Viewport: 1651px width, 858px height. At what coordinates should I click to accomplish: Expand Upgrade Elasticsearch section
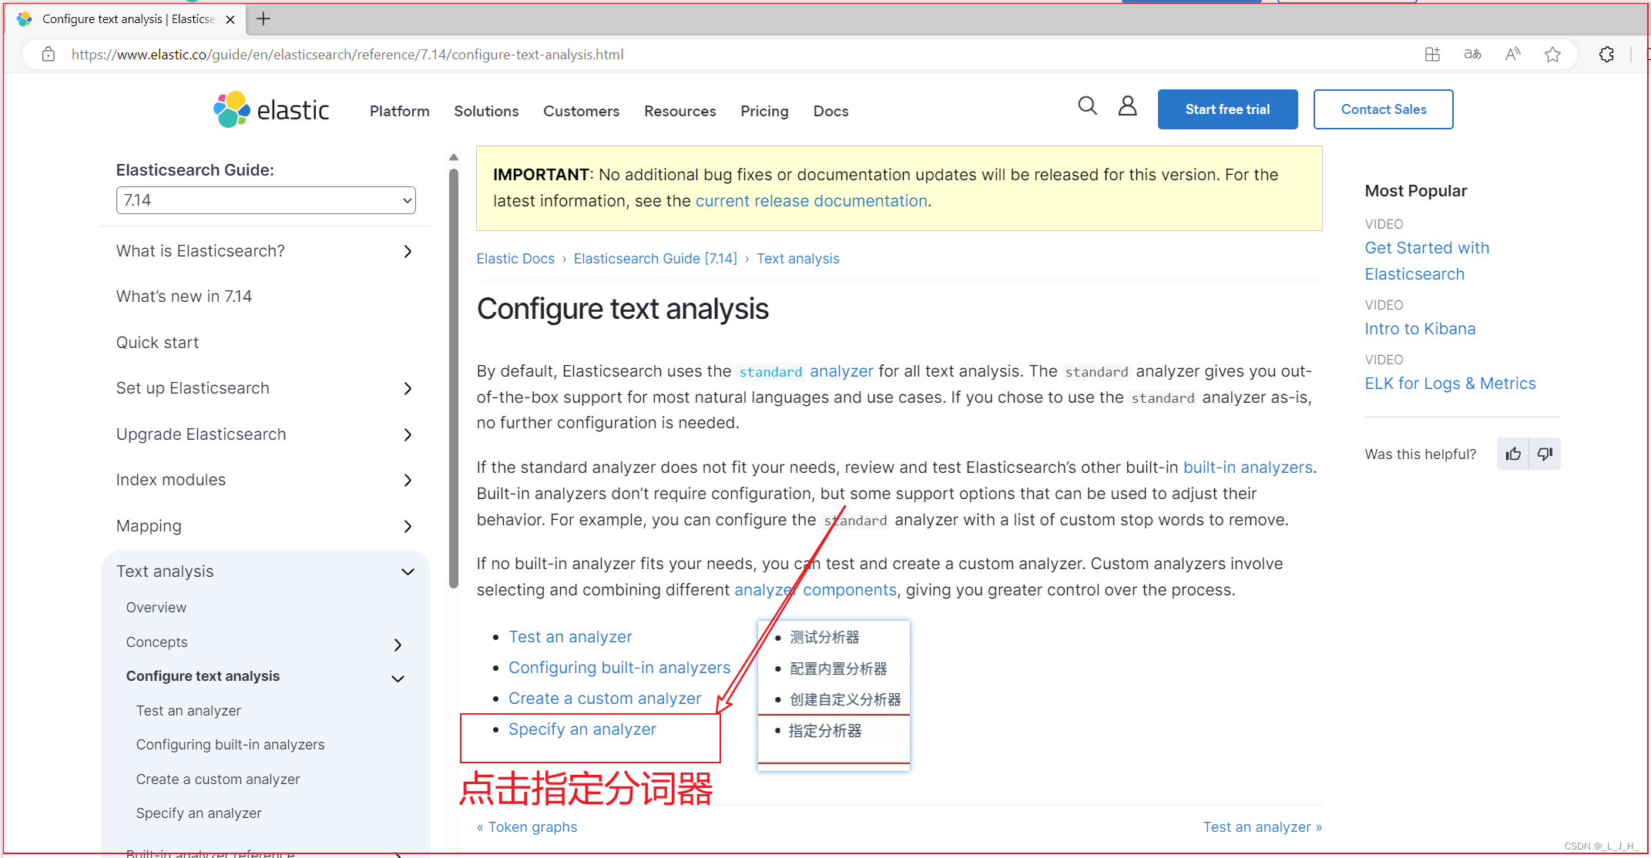[408, 435]
